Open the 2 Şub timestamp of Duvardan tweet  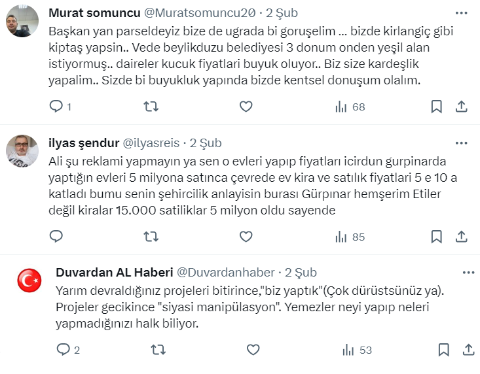pyautogui.click(x=301, y=273)
